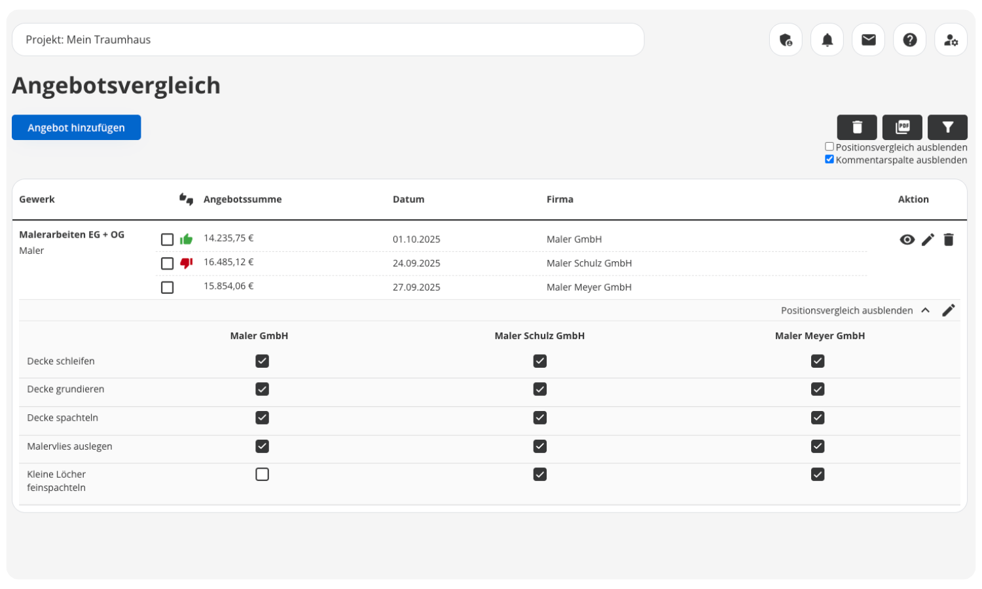Viewport: 982px width, 589px height.
Task: Click the Projekt: Mein Traumhaus field
Action: click(327, 40)
